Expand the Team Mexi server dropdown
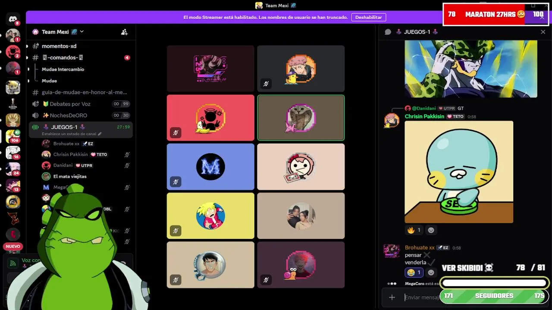This screenshot has width=552, height=310. [82, 32]
